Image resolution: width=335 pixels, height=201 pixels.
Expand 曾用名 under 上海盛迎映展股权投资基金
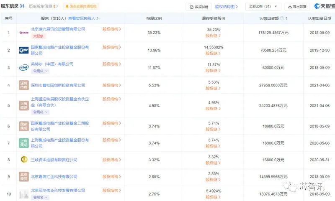40,112
